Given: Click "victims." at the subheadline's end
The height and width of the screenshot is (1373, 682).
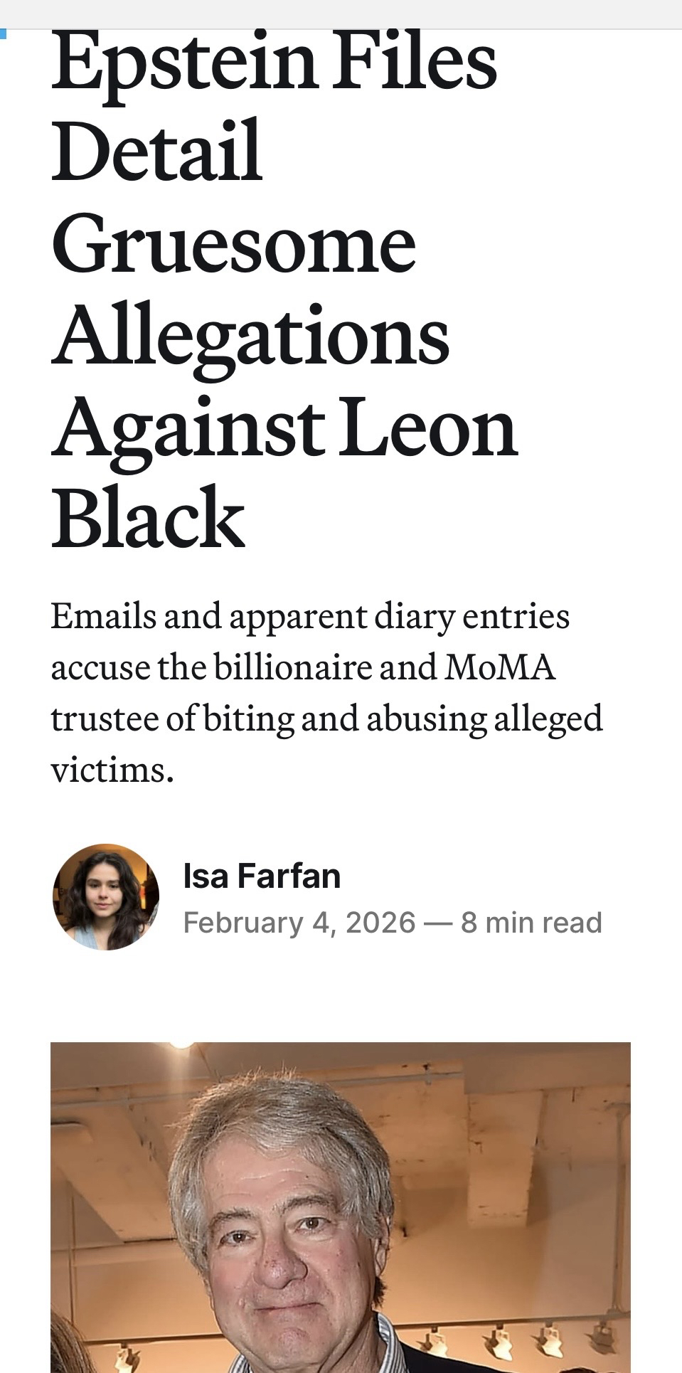Looking at the screenshot, I should (112, 770).
